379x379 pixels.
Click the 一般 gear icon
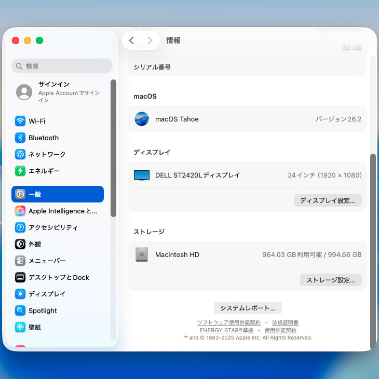(20, 194)
